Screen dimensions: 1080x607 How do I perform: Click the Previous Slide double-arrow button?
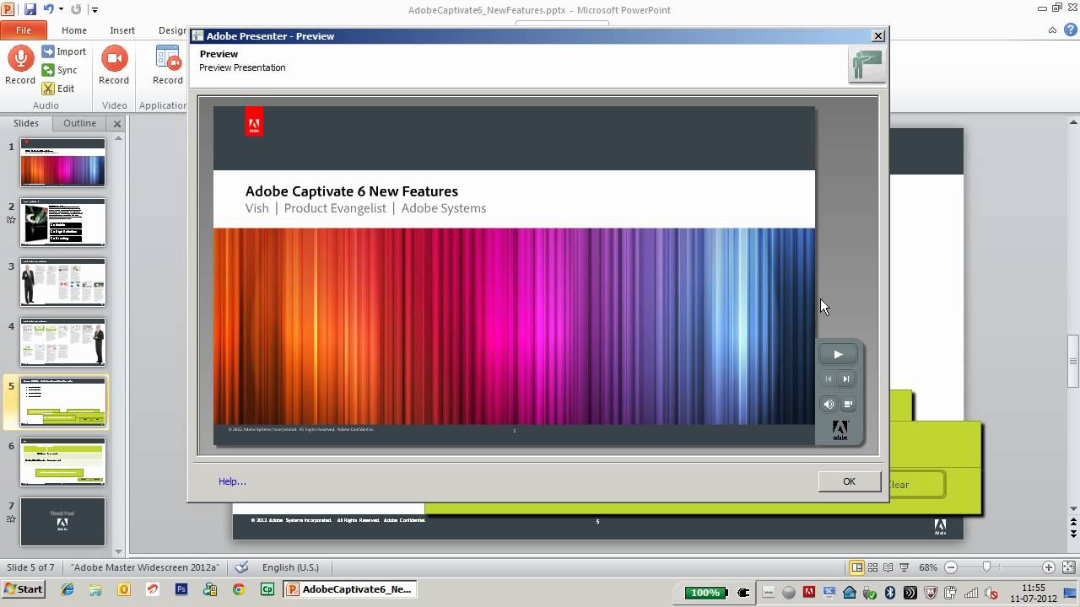(1073, 521)
